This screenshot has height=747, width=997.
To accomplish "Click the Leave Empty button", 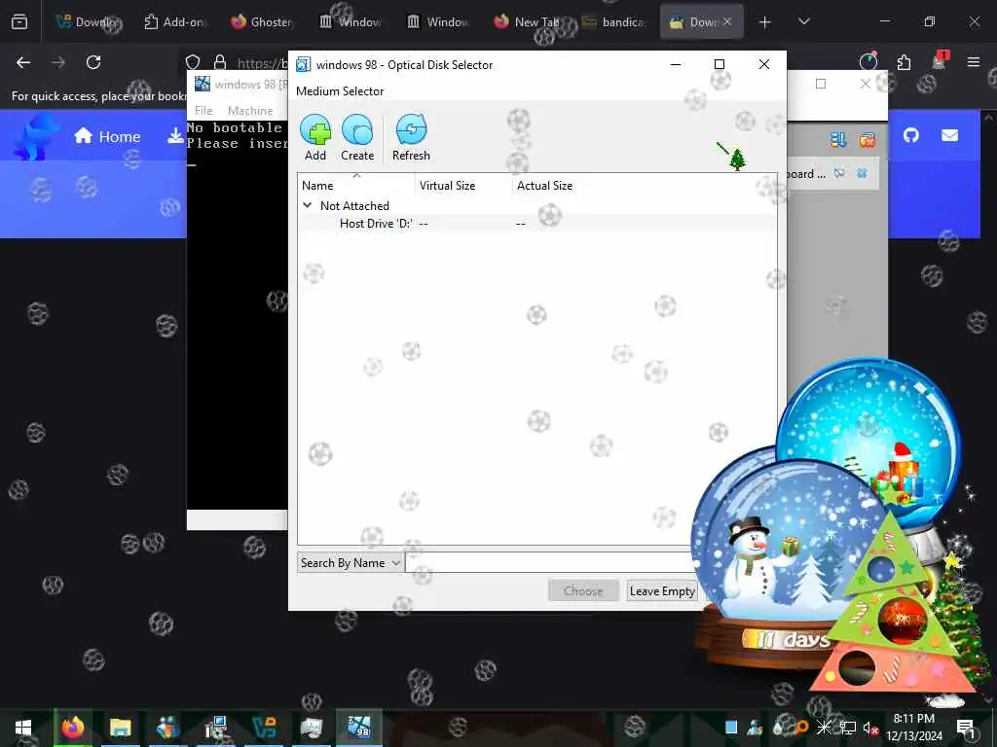I will pos(662,590).
